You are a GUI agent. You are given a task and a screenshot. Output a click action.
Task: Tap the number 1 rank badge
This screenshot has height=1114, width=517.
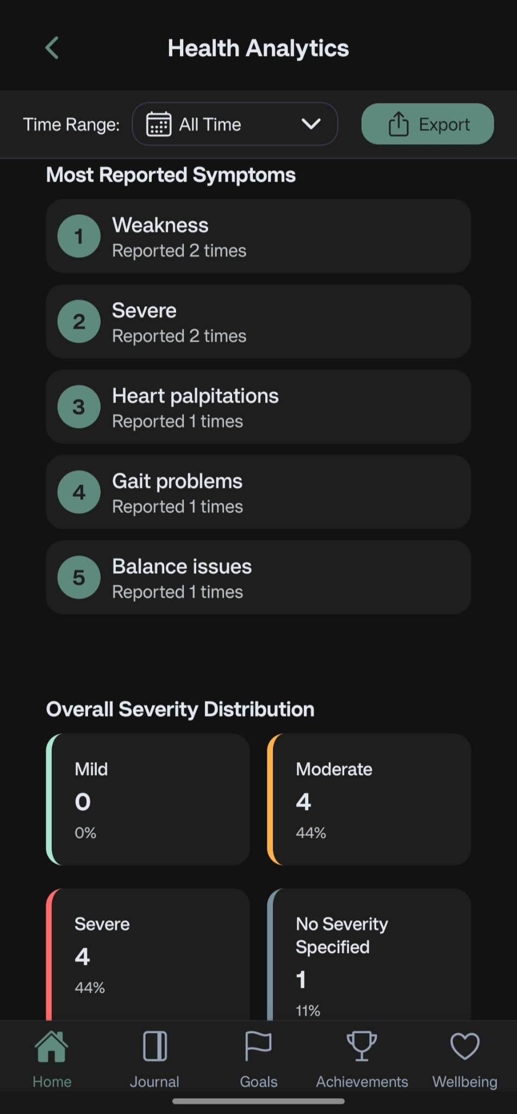[79, 236]
